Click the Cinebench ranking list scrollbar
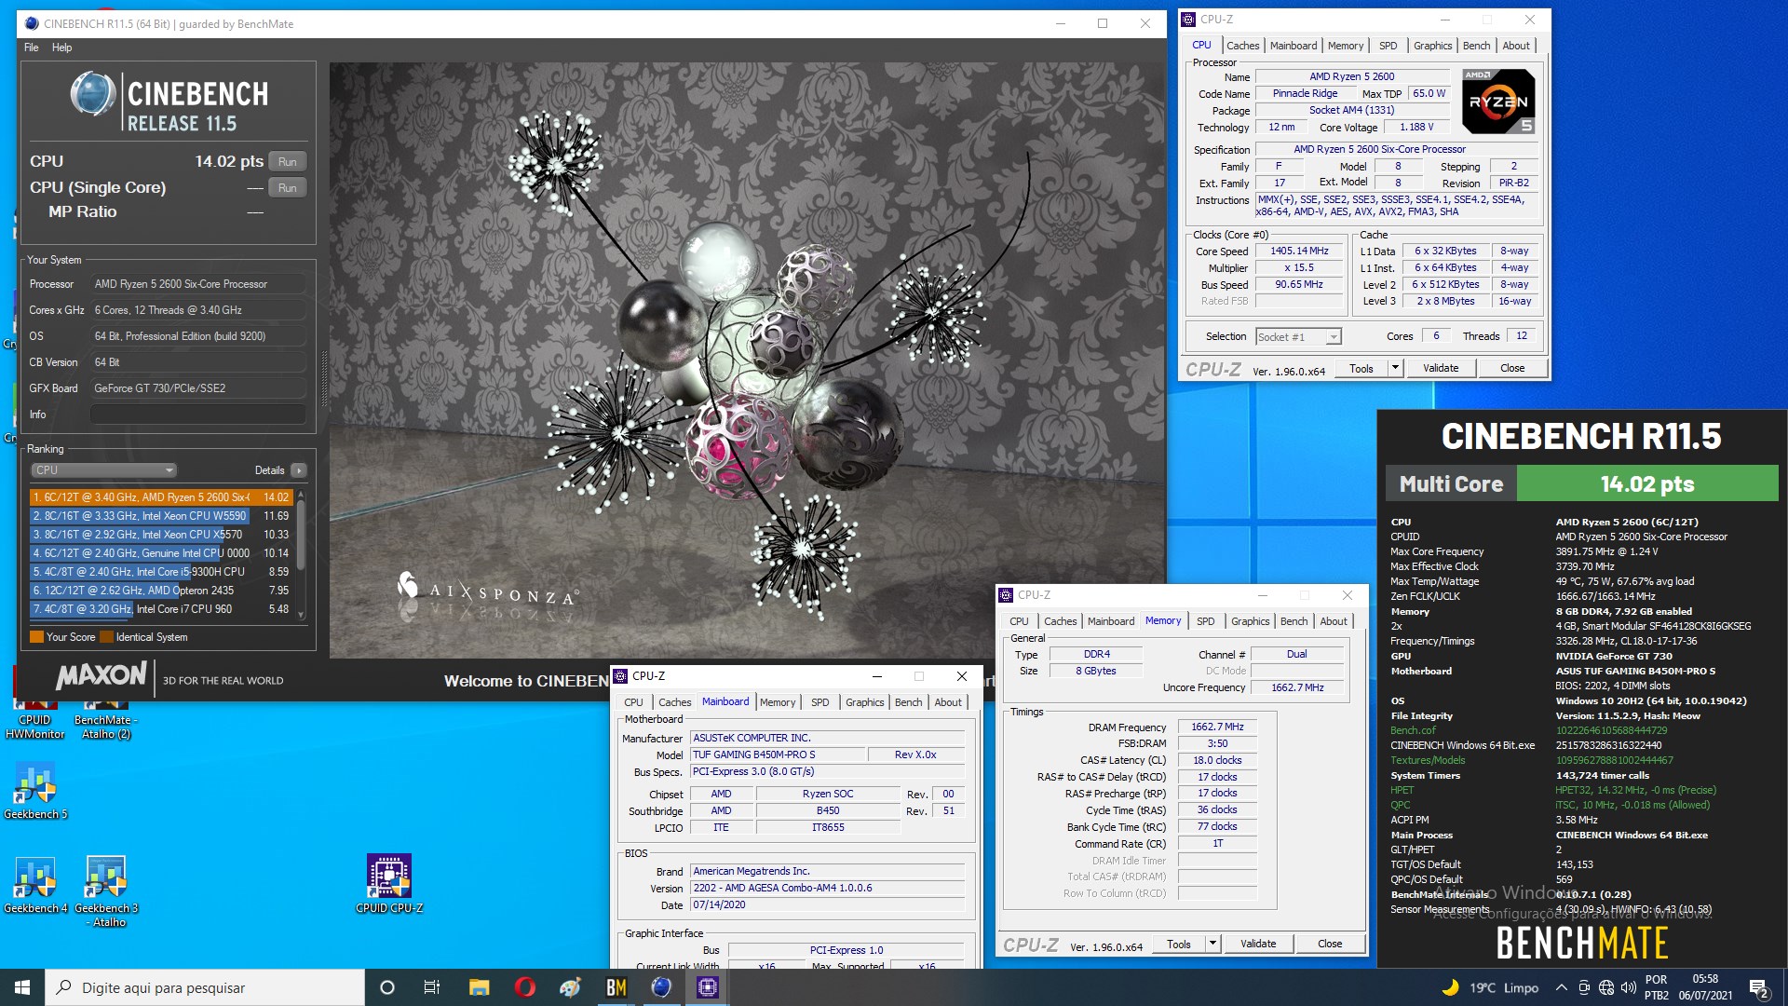Screen dimensions: 1788x1006 click(301, 534)
